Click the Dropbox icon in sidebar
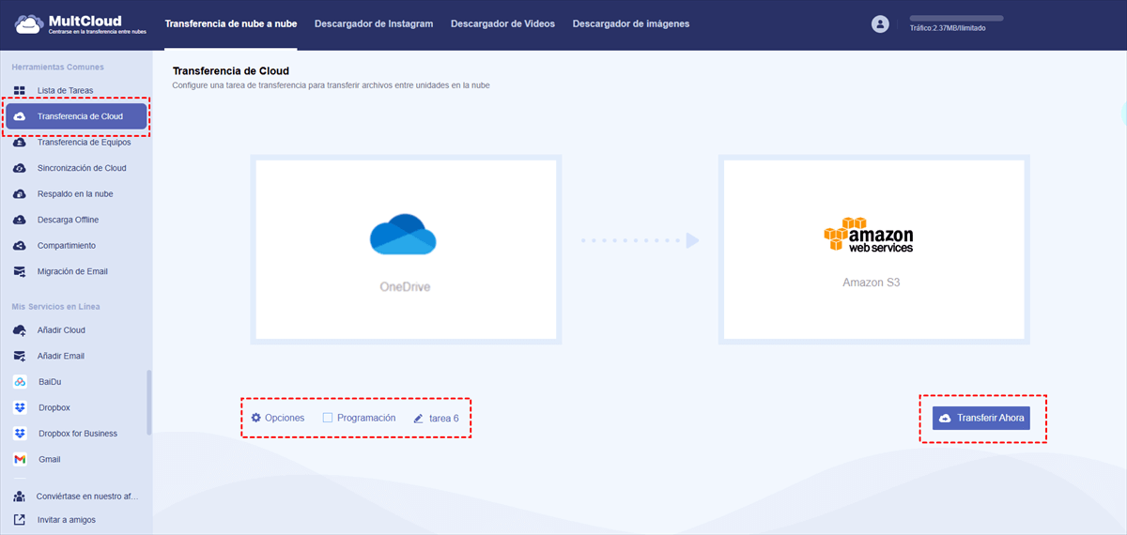 click(x=19, y=407)
